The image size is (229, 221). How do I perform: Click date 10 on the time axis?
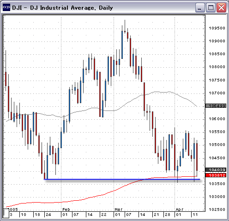(24, 215)
